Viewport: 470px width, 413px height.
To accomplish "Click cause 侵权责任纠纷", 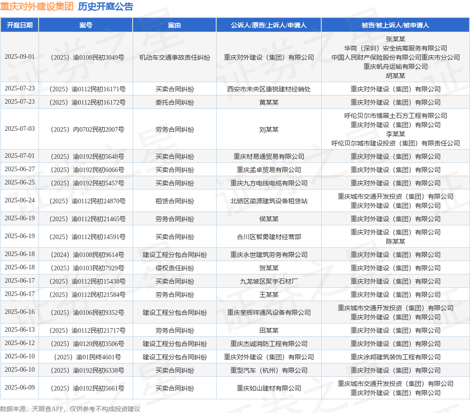I will (174, 268).
